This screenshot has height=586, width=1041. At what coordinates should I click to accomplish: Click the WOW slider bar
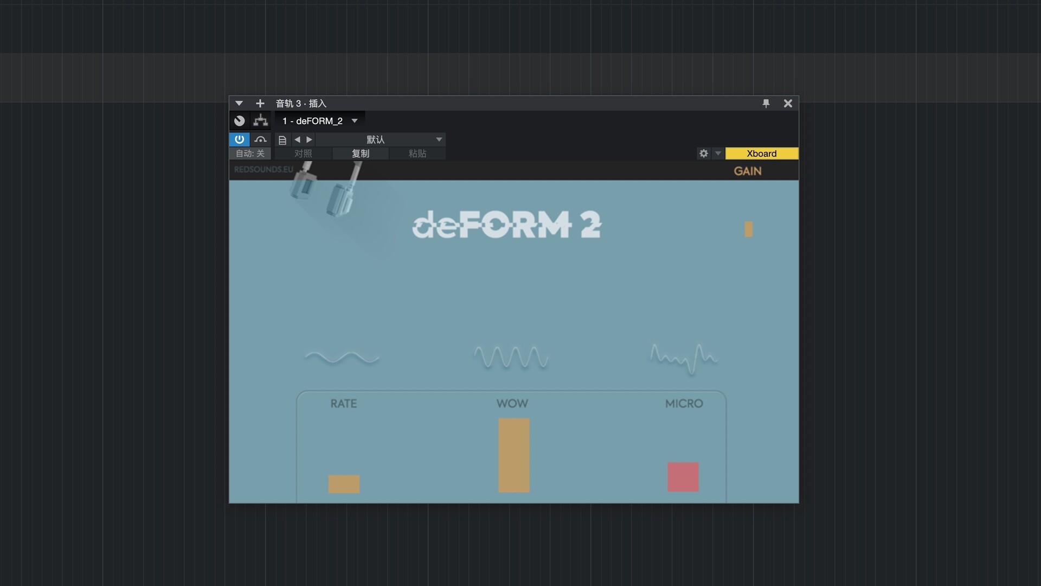pos(514,455)
